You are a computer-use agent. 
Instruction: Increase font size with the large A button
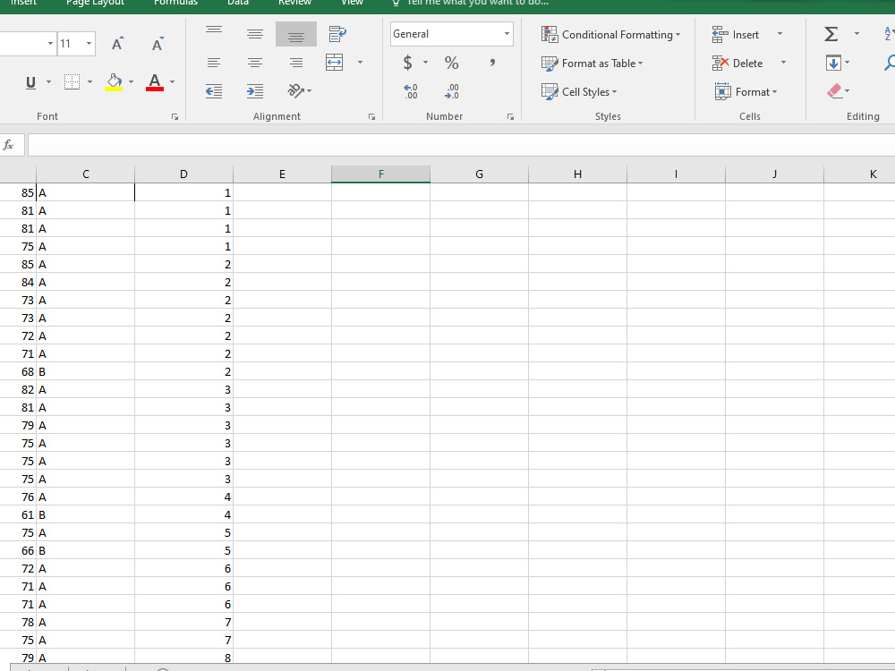tap(117, 44)
